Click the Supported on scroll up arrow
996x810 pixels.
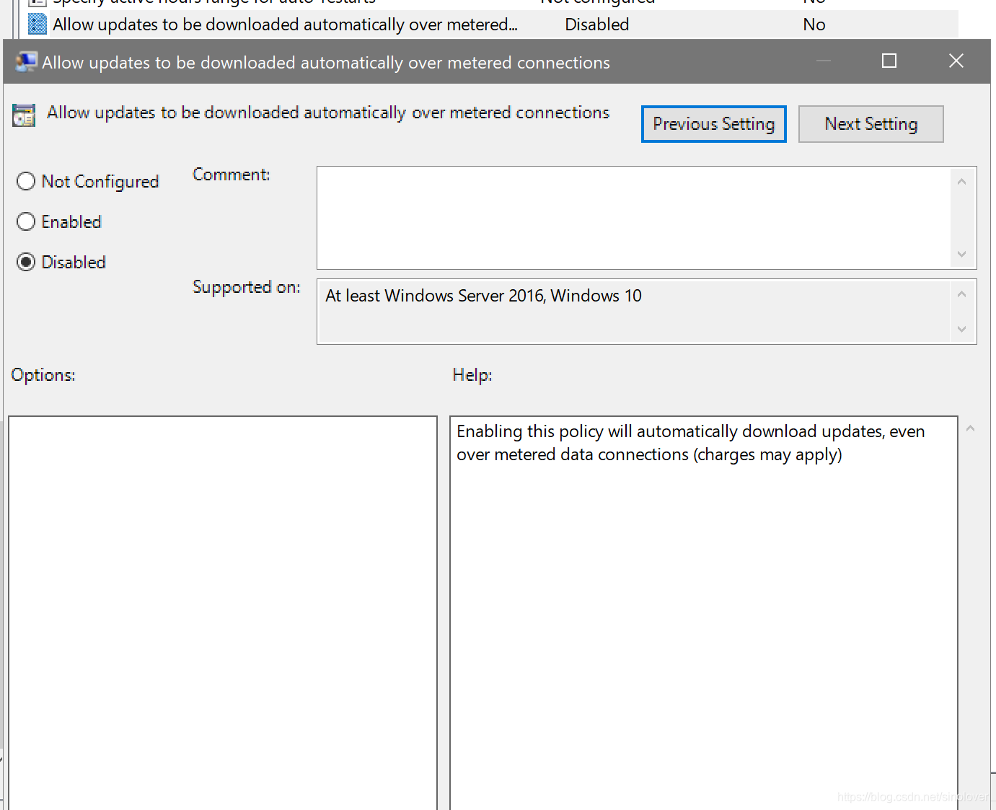tap(961, 294)
